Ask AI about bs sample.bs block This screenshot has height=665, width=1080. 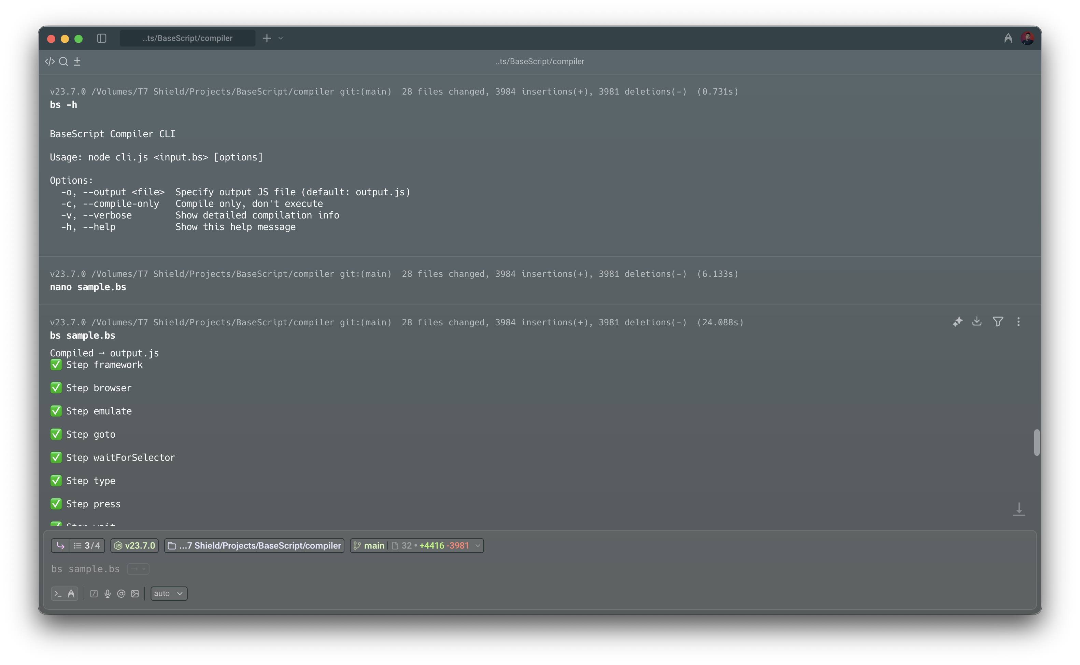(957, 322)
